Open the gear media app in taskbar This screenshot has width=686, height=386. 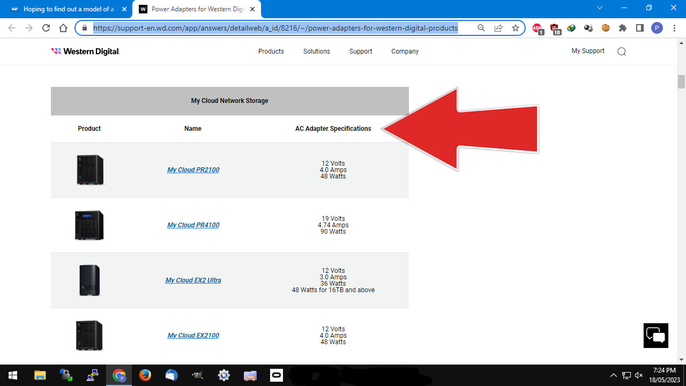point(224,375)
